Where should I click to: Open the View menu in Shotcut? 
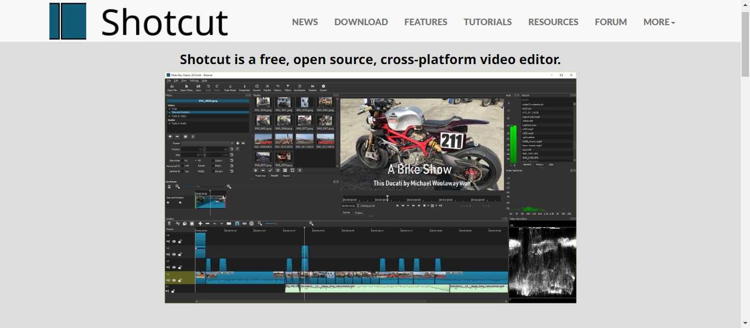[x=184, y=80]
